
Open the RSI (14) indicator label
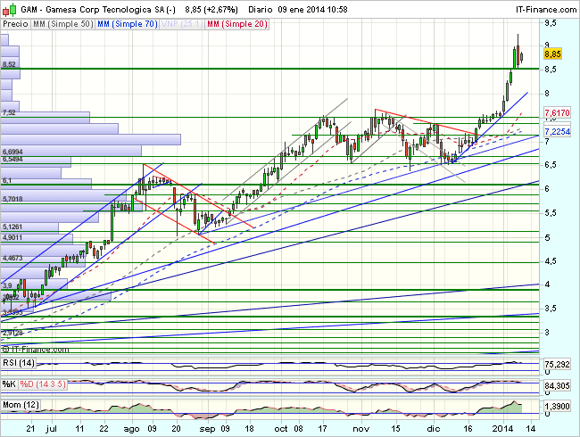[19, 363]
